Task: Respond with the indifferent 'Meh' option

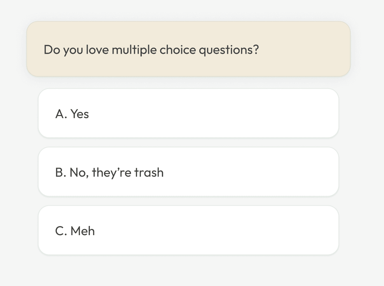Action: click(188, 230)
